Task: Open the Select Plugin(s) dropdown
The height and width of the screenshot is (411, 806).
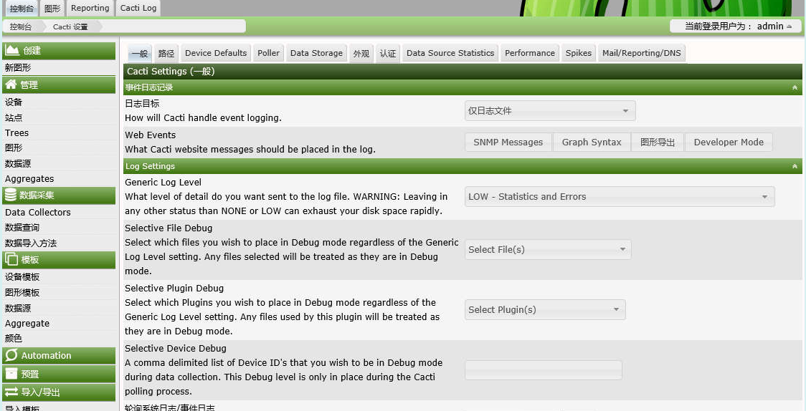Action: point(544,310)
